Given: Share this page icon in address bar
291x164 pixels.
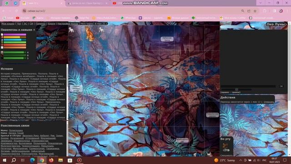Looking at the screenshot, I should (x=249, y=11).
